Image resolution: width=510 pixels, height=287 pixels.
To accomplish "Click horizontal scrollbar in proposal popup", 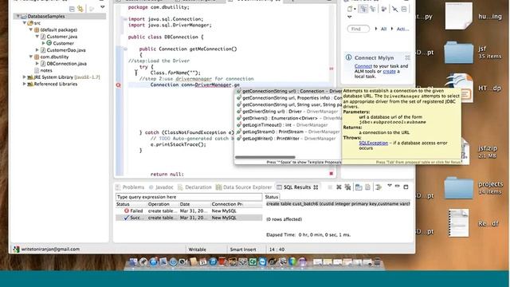I will click(265, 157).
